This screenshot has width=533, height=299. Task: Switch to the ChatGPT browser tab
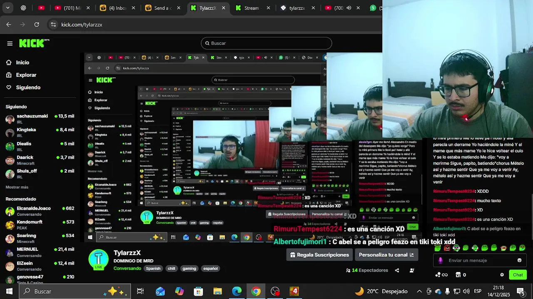[x=23, y=8]
